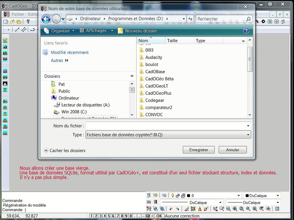
Task: Click the Open file icon with yellow arrow folder
Action: coord(12,21)
